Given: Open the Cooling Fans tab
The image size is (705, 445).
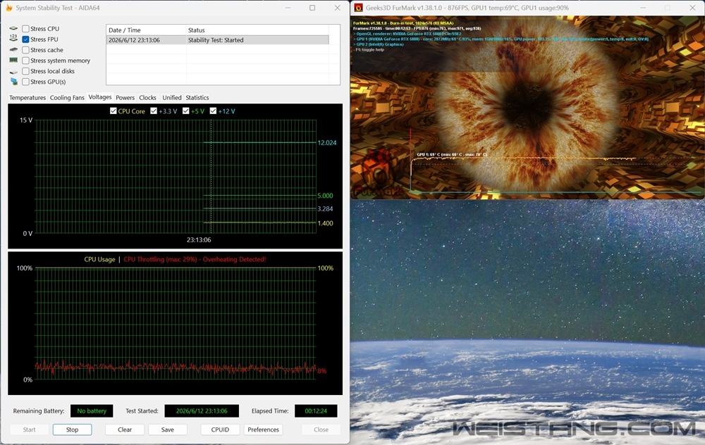Looking at the screenshot, I should coord(67,97).
